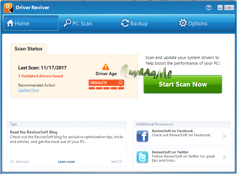Click the 'Driver Age' label
The height and width of the screenshot is (174, 237).
click(106, 74)
